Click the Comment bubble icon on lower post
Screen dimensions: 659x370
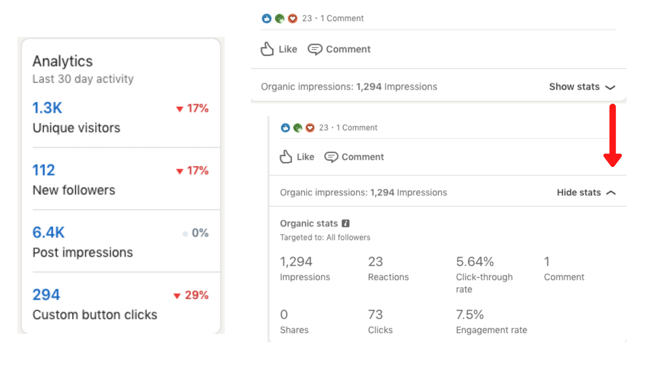[x=331, y=157]
